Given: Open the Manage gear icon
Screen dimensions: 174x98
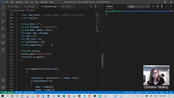Looking at the screenshot, I should (x=3, y=87).
